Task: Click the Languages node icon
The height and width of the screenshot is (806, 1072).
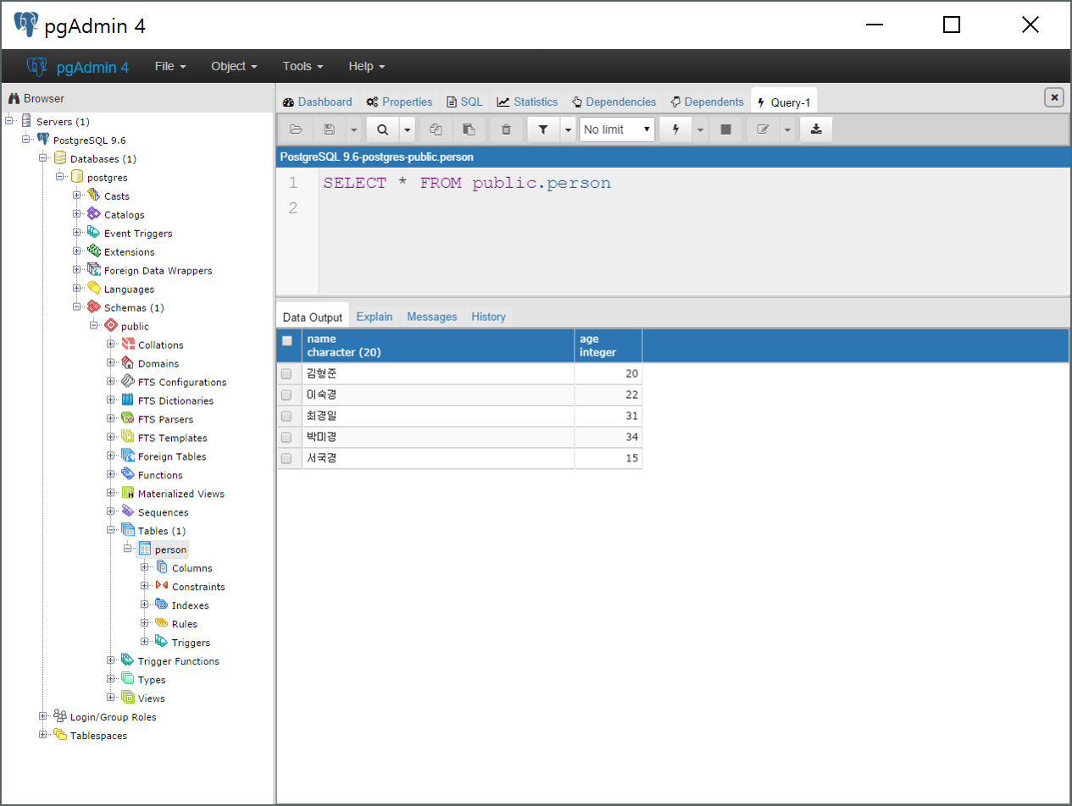Action: coord(93,289)
